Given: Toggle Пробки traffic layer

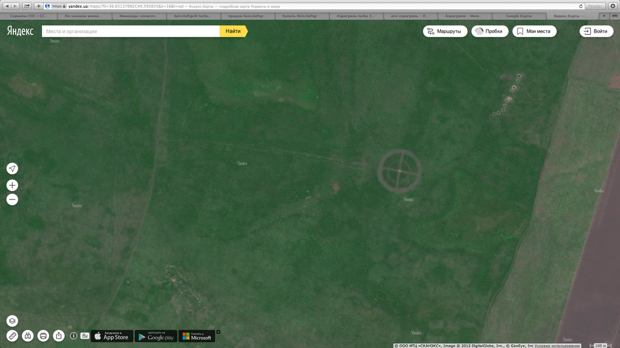Looking at the screenshot, I should [x=489, y=31].
